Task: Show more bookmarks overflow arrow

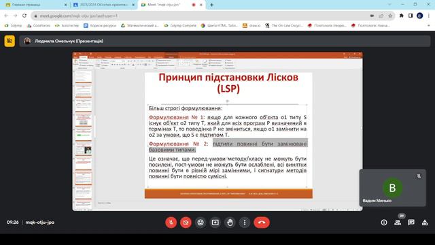Action: (x=429, y=26)
